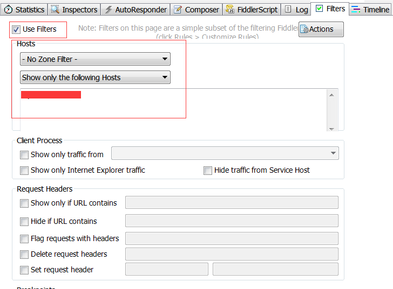Image resolution: width=393 pixels, height=289 pixels.
Task: Click the Actions button
Action: (321, 29)
